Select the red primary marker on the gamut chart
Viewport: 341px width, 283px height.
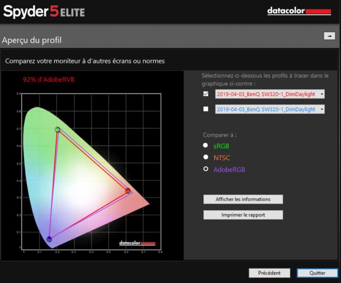128,191
